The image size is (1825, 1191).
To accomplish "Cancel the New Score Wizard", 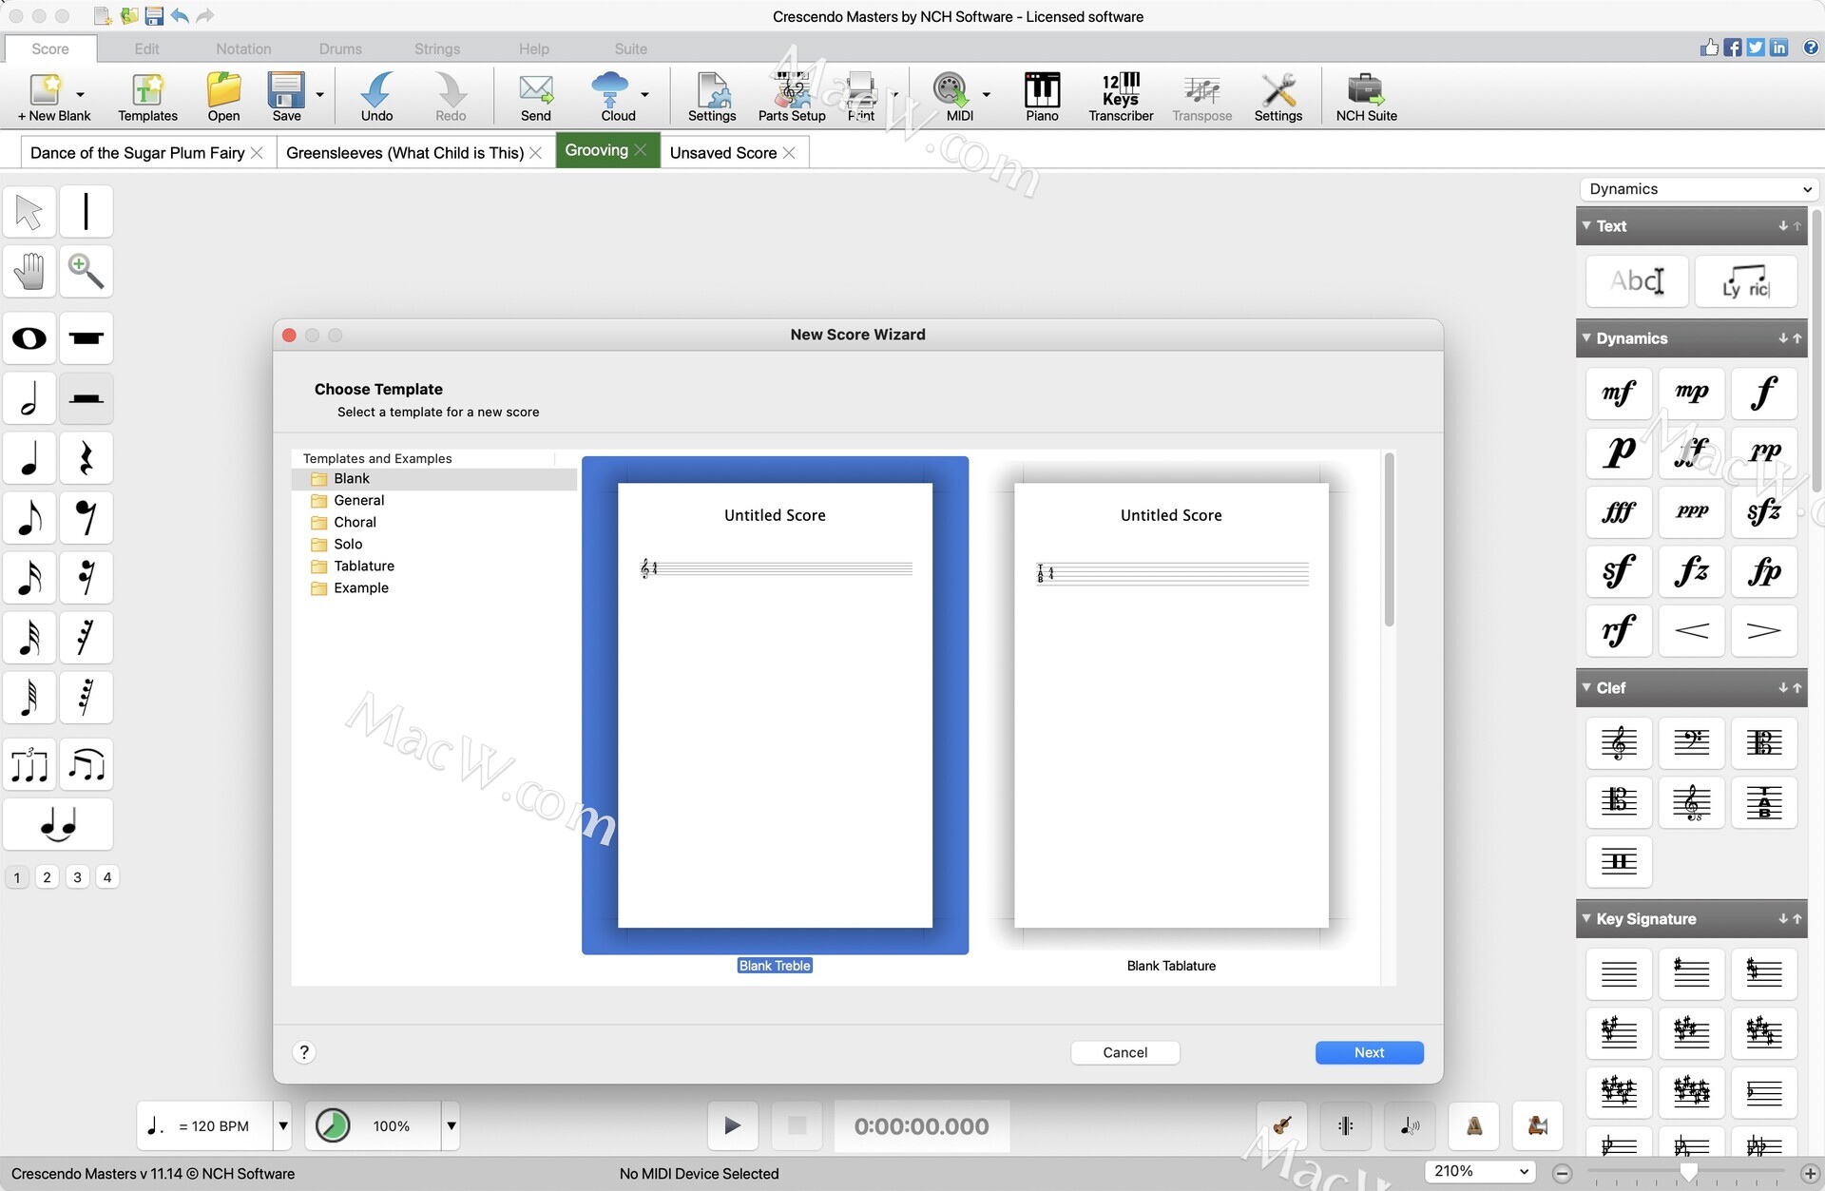I will coord(1125,1053).
